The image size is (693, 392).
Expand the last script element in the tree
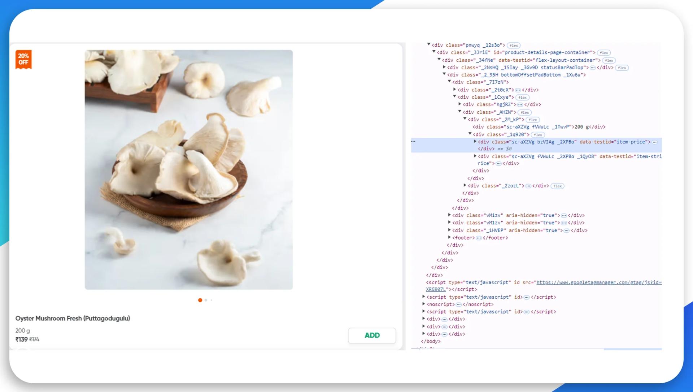pyautogui.click(x=423, y=311)
